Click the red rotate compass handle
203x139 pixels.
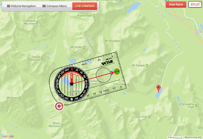pyautogui.click(x=59, y=106)
